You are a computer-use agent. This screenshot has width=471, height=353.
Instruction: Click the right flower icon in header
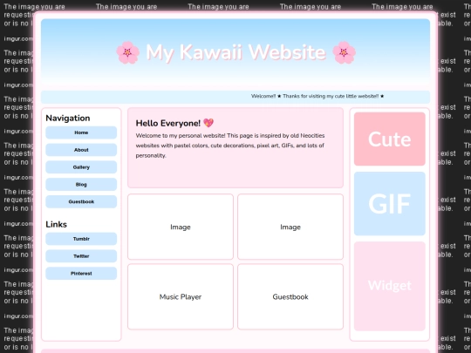click(344, 52)
